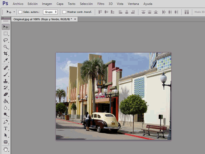
Task: Open the Edición menu
Action: pyautogui.click(x=33, y=4)
